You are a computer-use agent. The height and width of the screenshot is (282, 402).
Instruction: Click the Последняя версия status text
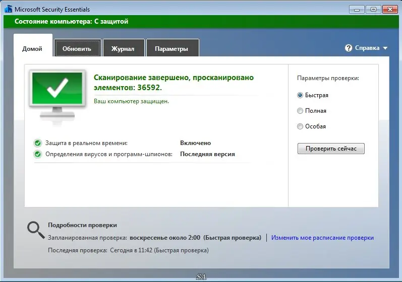coord(207,154)
